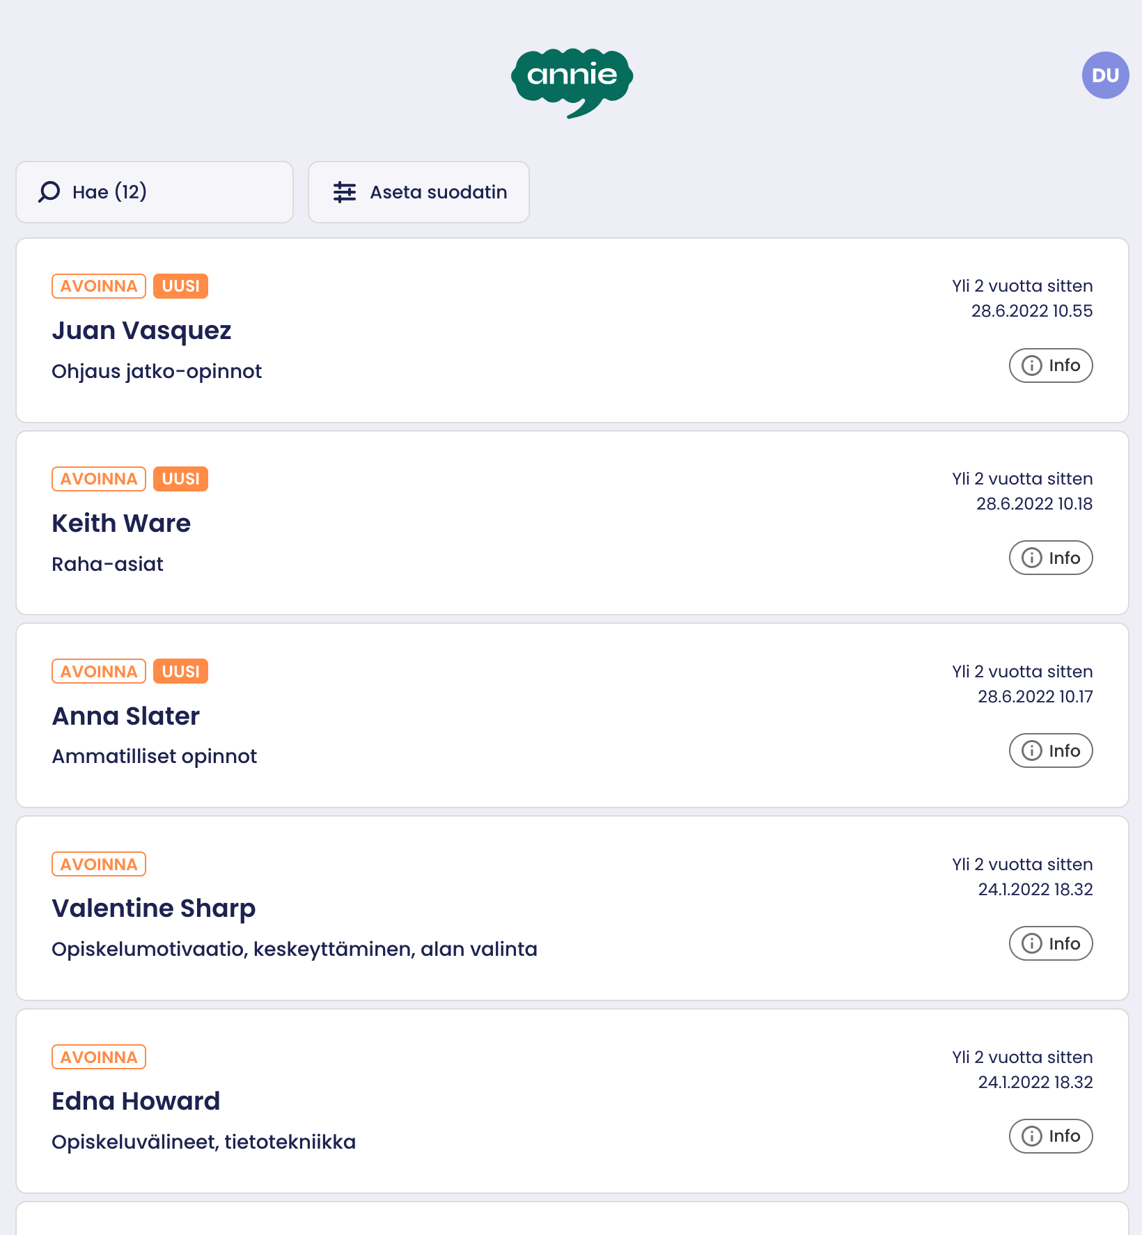Open the Aseta suodatin filter
Image resolution: width=1142 pixels, height=1235 pixels.
pyautogui.click(x=419, y=192)
